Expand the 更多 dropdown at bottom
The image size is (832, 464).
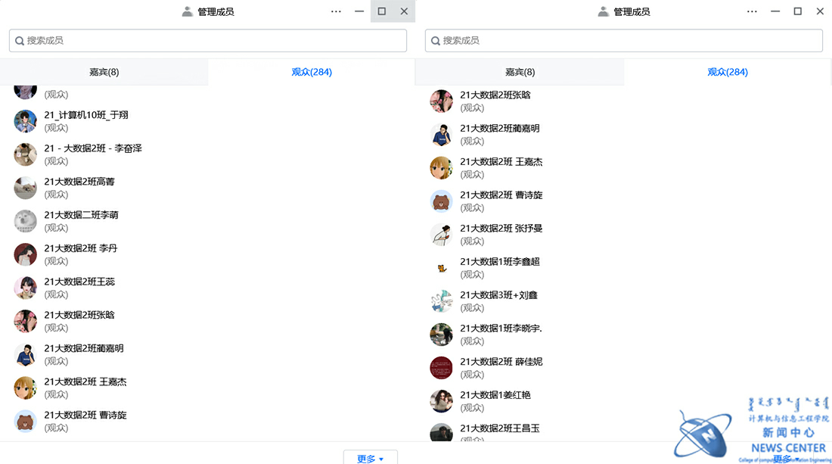[x=370, y=459]
